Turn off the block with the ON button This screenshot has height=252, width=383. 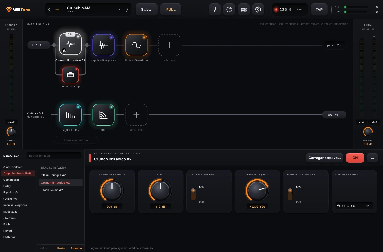point(355,158)
